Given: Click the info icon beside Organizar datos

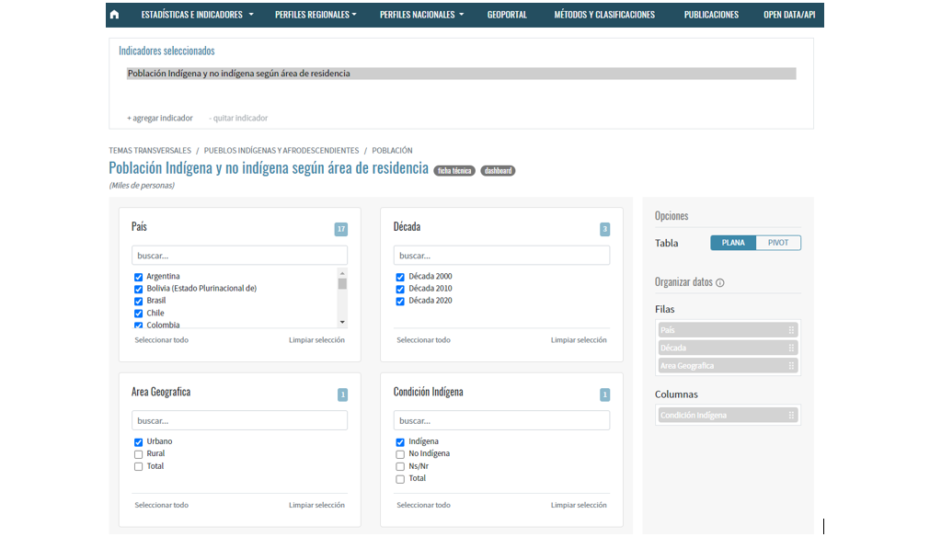Looking at the screenshot, I should pos(719,283).
